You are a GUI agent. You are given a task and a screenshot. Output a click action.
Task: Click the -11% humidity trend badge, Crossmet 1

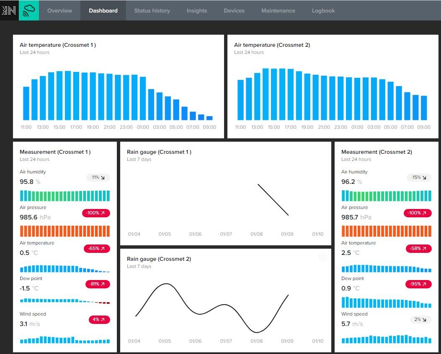click(98, 178)
